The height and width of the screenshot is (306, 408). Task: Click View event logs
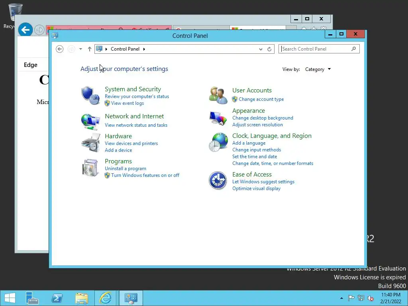(127, 103)
